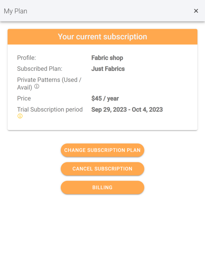Click the Oct 4, 2023 trial end date
Screen dimensions: 205x274
[147, 109]
